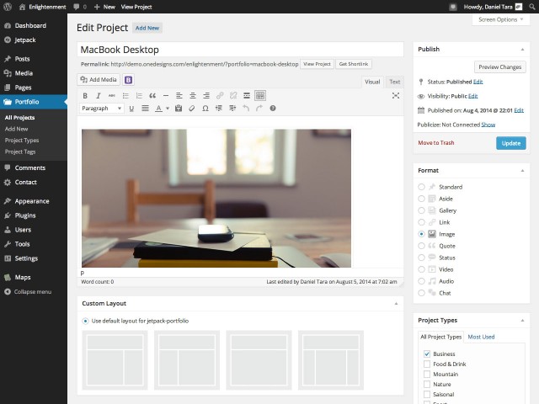Select the Gallery post format
This screenshot has width=539, height=404.
point(421,210)
